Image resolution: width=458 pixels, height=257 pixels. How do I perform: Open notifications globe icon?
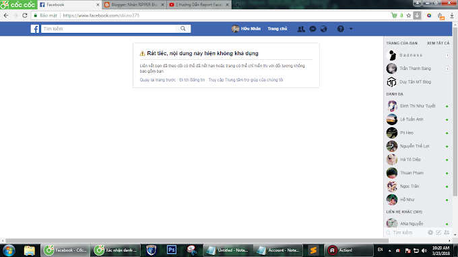(324, 29)
